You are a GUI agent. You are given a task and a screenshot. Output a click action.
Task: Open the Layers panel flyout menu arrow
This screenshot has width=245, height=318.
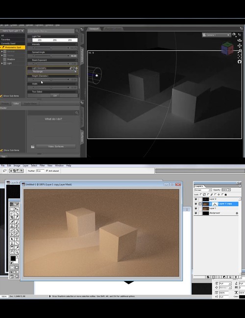tap(240, 186)
